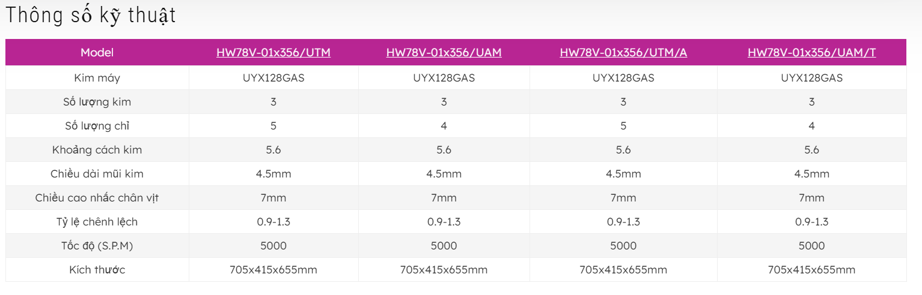Viewport: 922px width, 295px height.
Task: Select the Số lượng chỉ row label
Action: click(x=97, y=126)
